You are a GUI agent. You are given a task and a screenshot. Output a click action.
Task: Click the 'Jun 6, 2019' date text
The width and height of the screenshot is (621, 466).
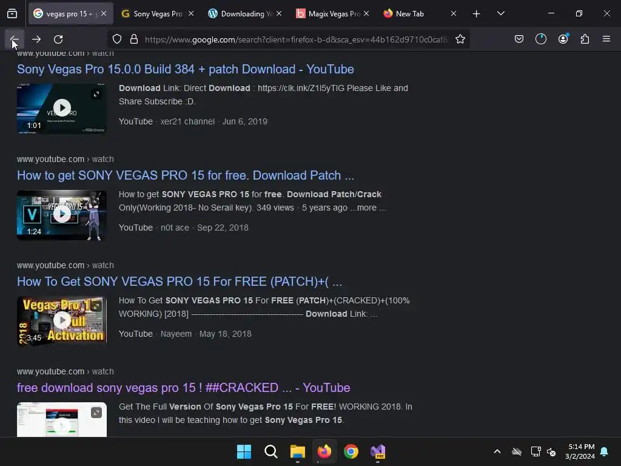click(245, 121)
